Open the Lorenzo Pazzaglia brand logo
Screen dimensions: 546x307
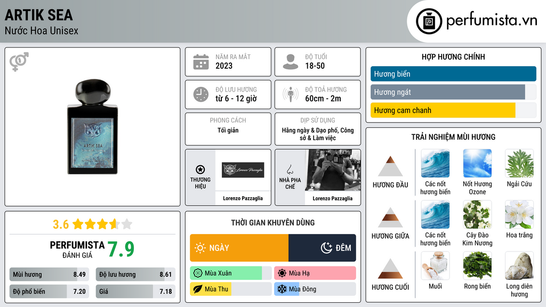pyautogui.click(x=243, y=170)
